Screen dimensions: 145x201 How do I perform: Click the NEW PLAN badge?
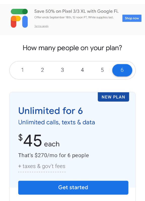click(x=113, y=97)
